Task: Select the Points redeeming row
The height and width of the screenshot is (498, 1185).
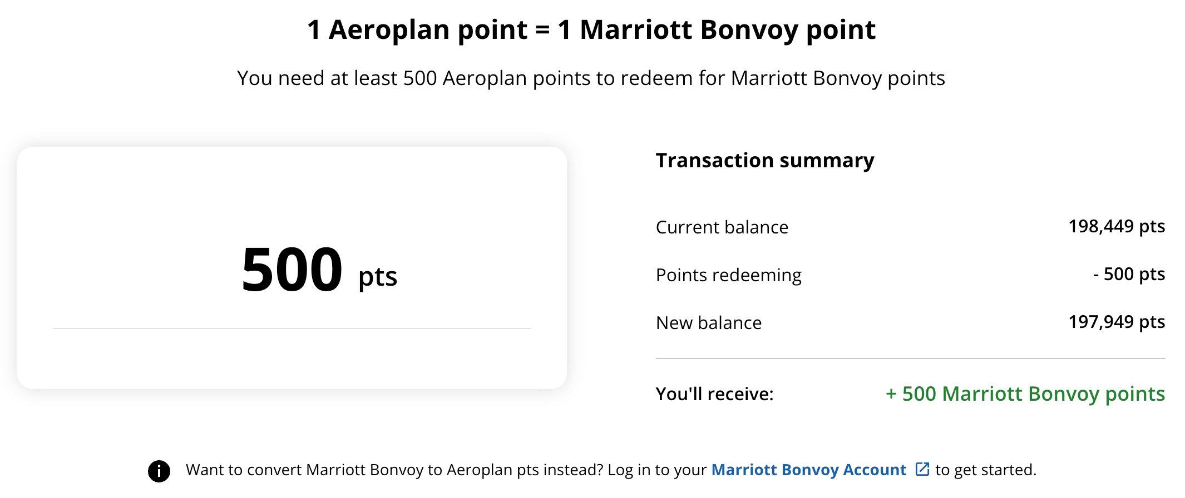Action: coord(729,275)
